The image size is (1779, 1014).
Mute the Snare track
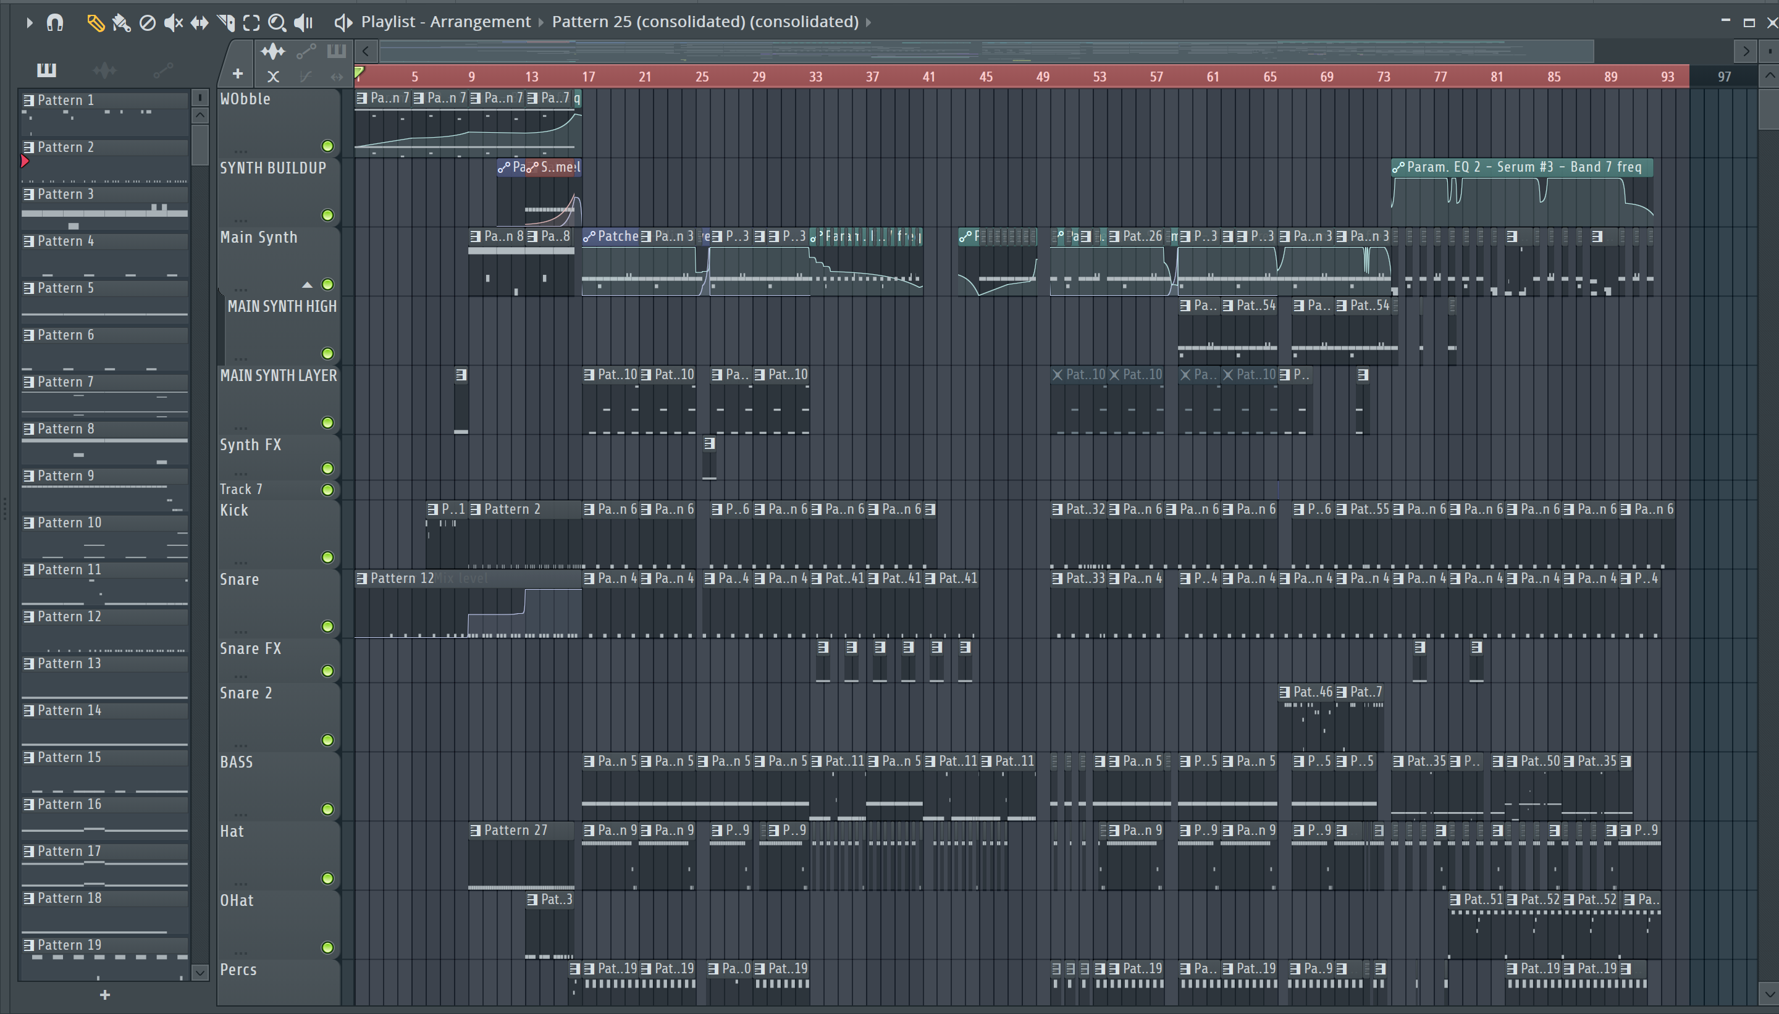[327, 626]
